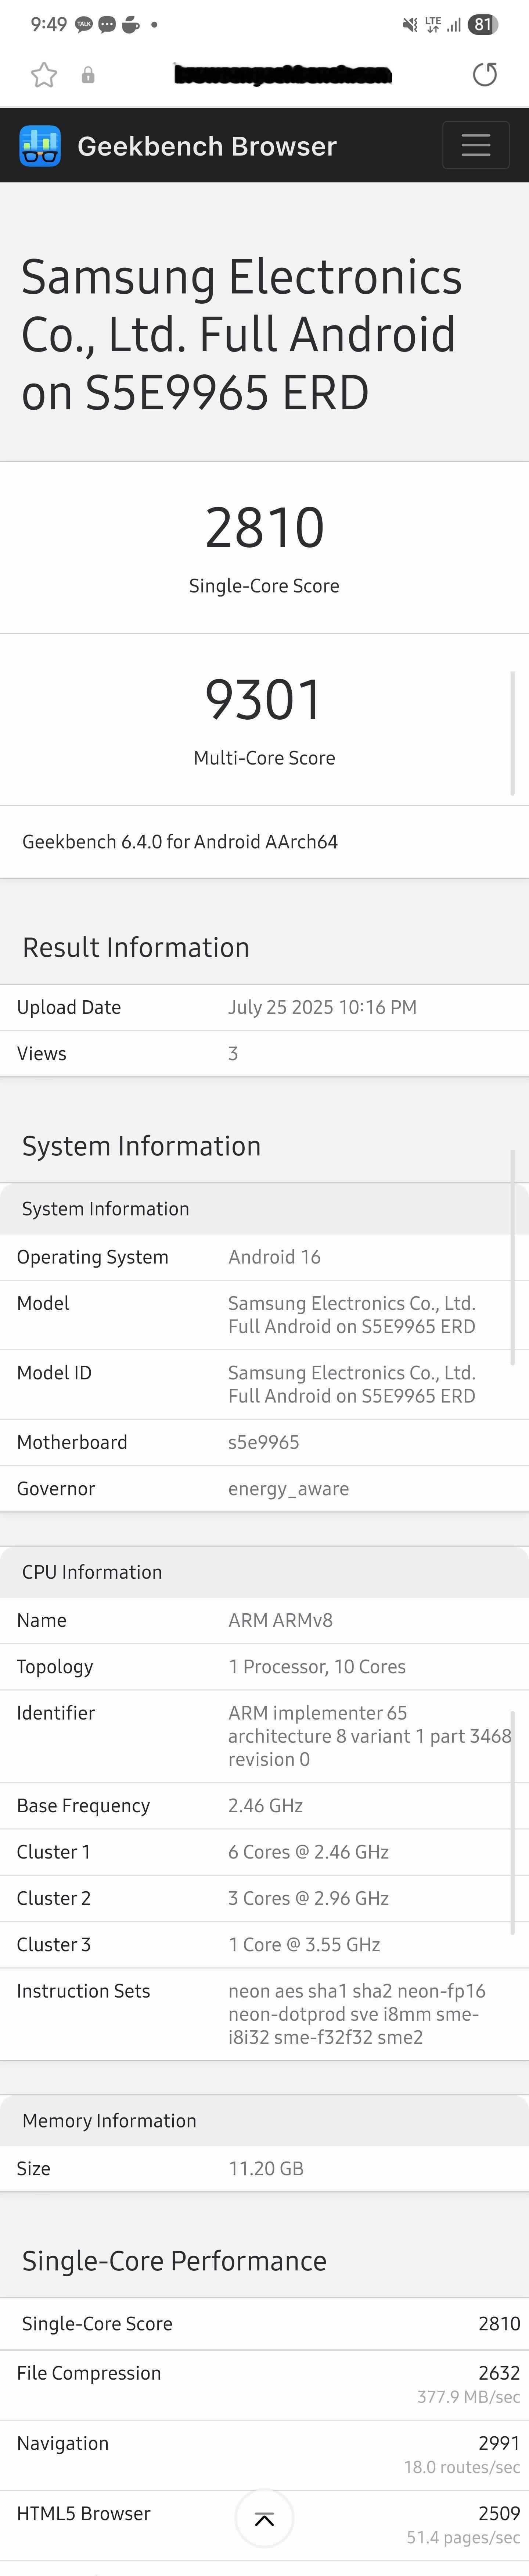Tap 'Geekbench 6.4.0 for Android AArch64' text
The height and width of the screenshot is (2576, 529).
point(180,842)
